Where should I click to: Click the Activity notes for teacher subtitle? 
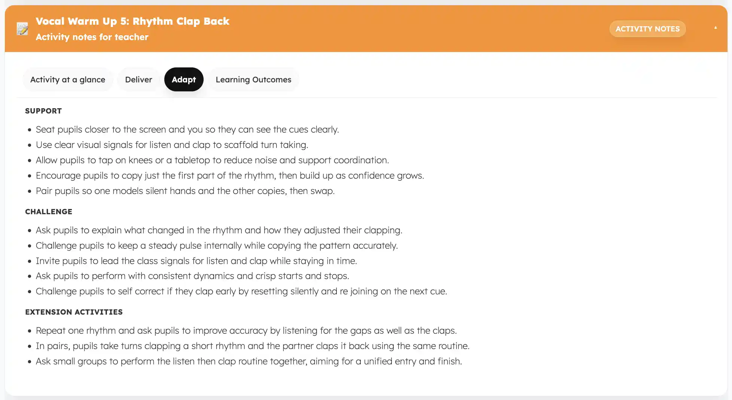coord(92,37)
